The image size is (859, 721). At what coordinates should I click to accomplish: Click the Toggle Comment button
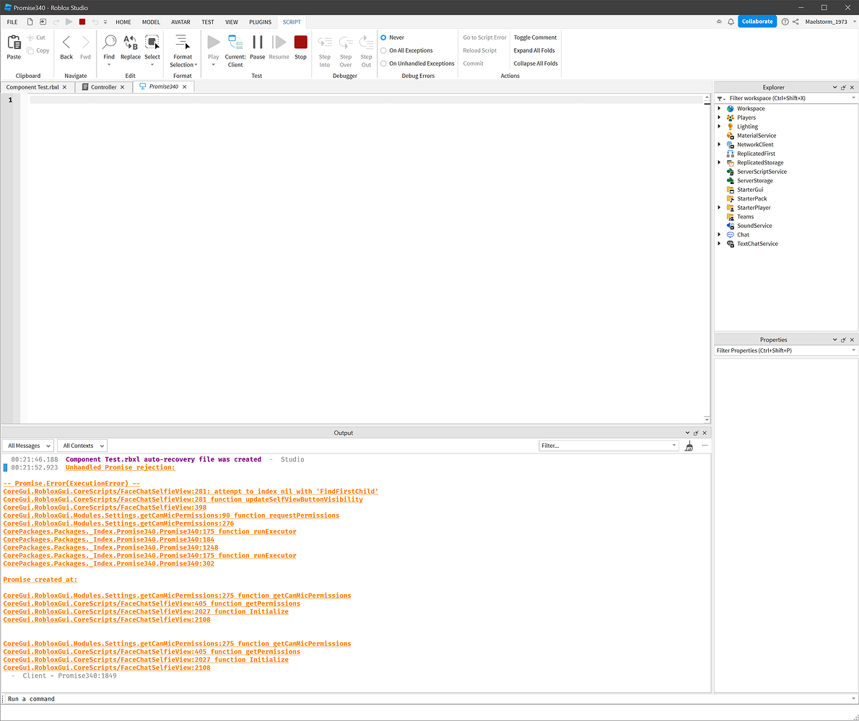pos(536,37)
